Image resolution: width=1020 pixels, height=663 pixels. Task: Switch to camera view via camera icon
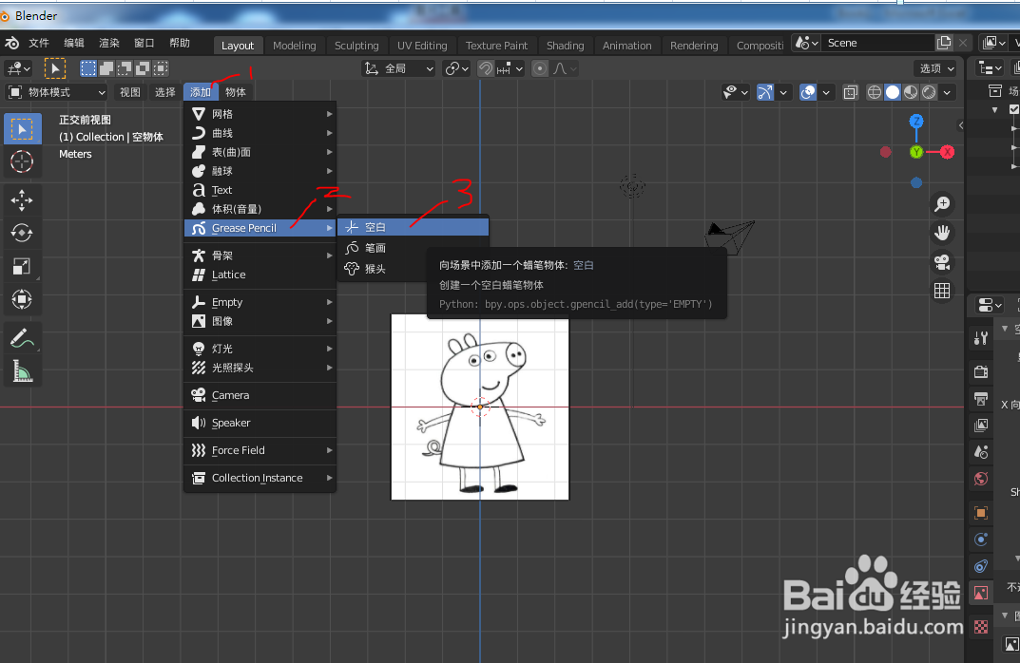[941, 263]
